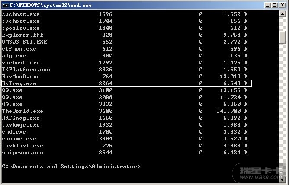
Task: Click ctfmon.exe process name
Action: tap(19, 49)
